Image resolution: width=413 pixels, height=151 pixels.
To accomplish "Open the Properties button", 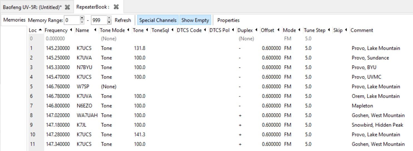I will pos(228,20).
